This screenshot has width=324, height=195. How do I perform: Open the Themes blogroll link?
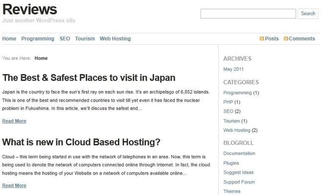232,191
